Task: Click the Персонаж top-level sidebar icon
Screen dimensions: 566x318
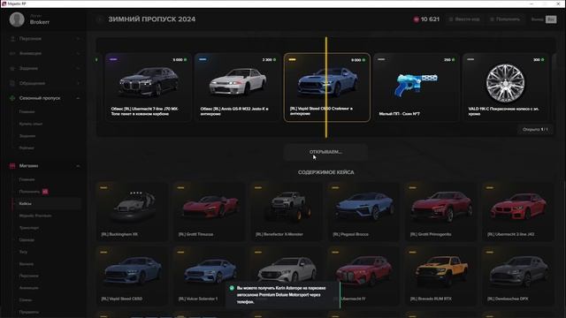Action: (12, 39)
